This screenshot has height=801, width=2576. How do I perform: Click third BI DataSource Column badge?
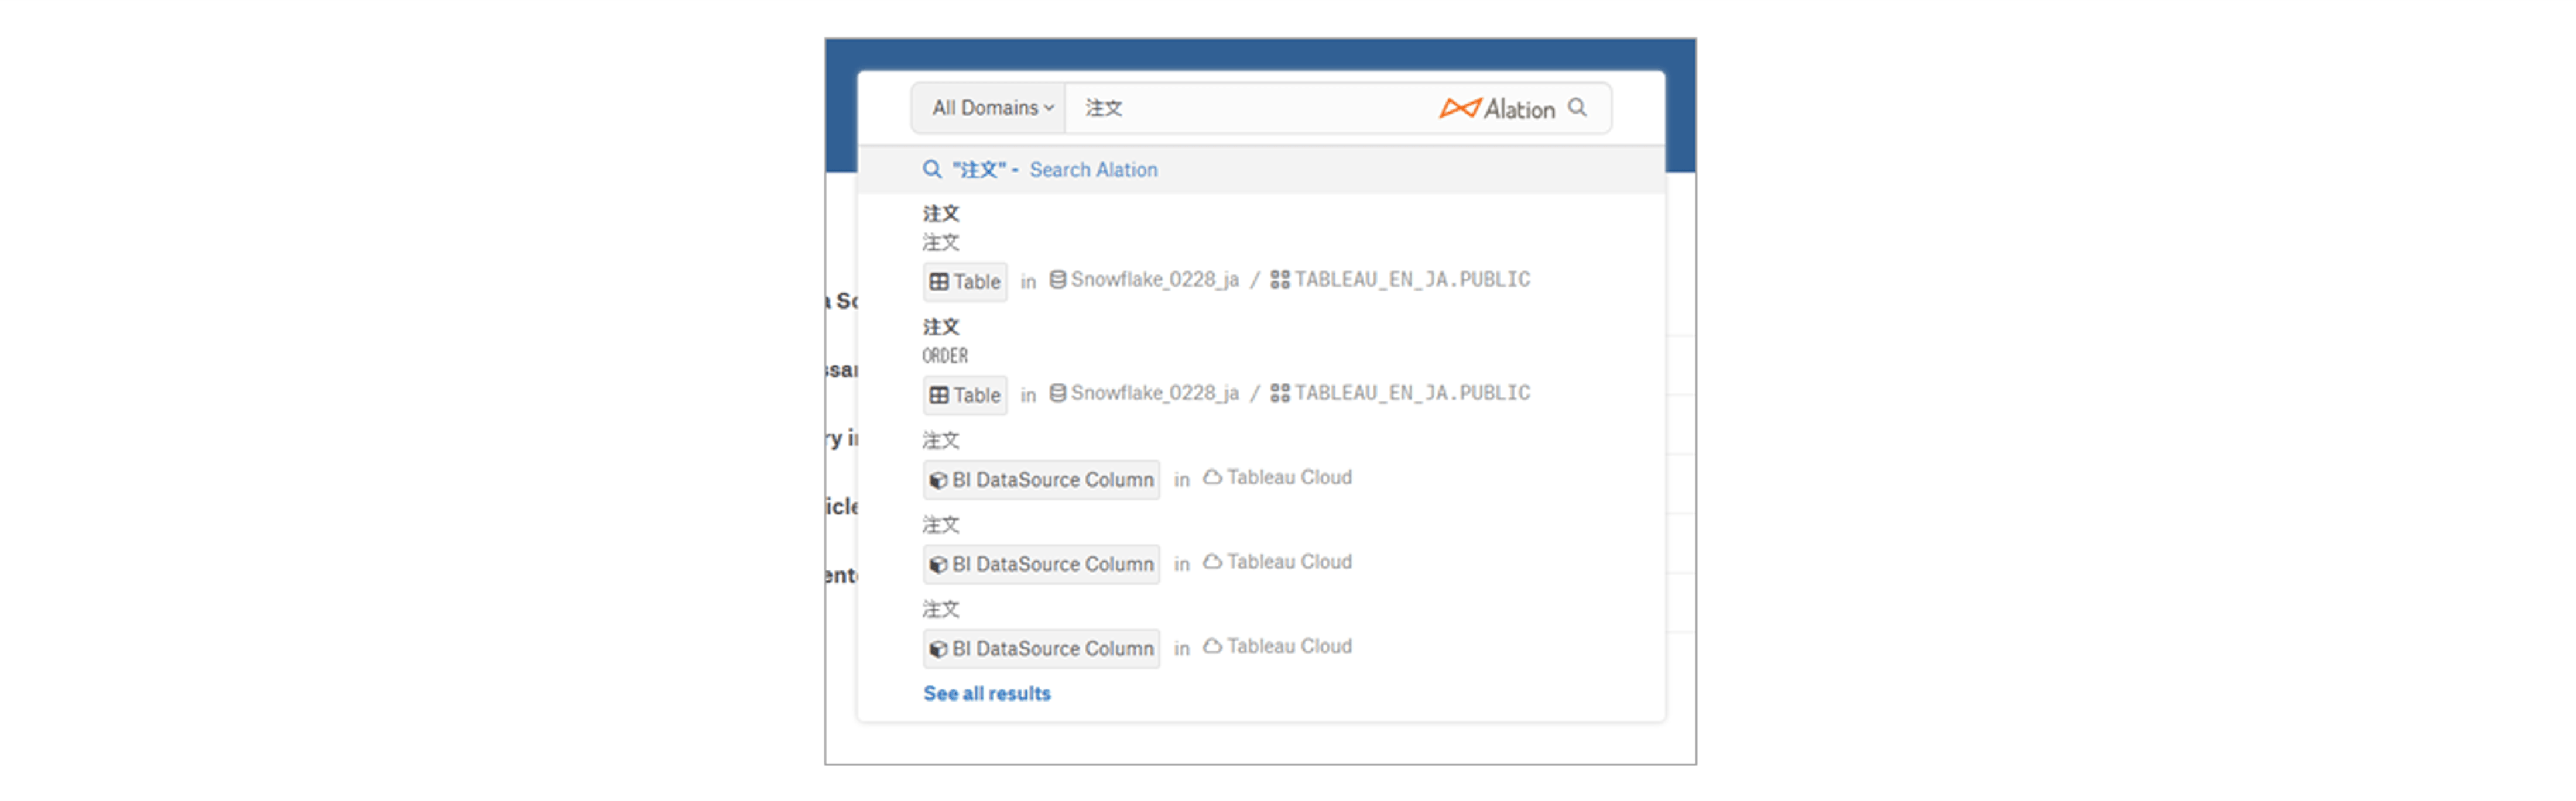(1041, 649)
